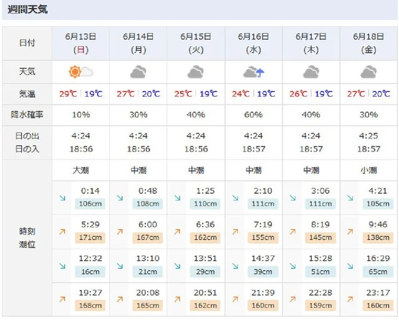Image resolution: width=399 pixels, height=321 pixels.
Task: Click the cloudy icon under 6月18日
Action: [368, 72]
